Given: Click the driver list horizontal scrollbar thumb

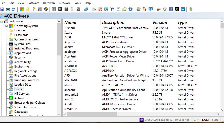Looking at the screenshot, I should tap(92, 114).
